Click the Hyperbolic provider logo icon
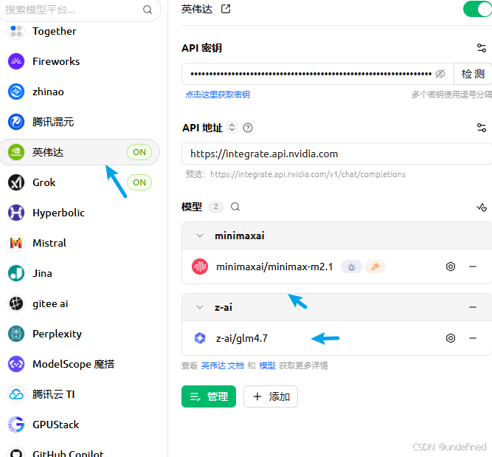The width and height of the screenshot is (492, 457). tap(16, 213)
